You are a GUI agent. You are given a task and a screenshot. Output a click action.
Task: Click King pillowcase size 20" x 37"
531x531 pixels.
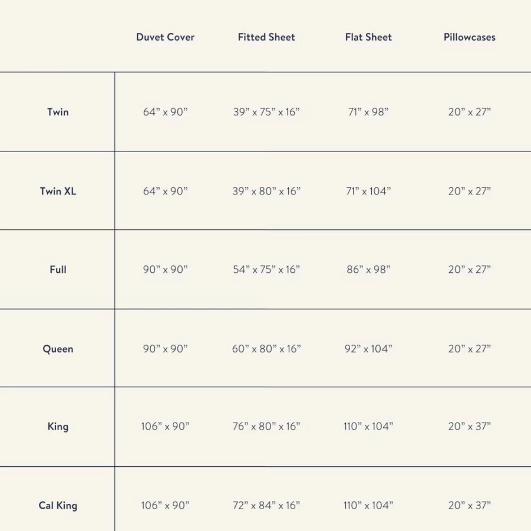point(470,426)
